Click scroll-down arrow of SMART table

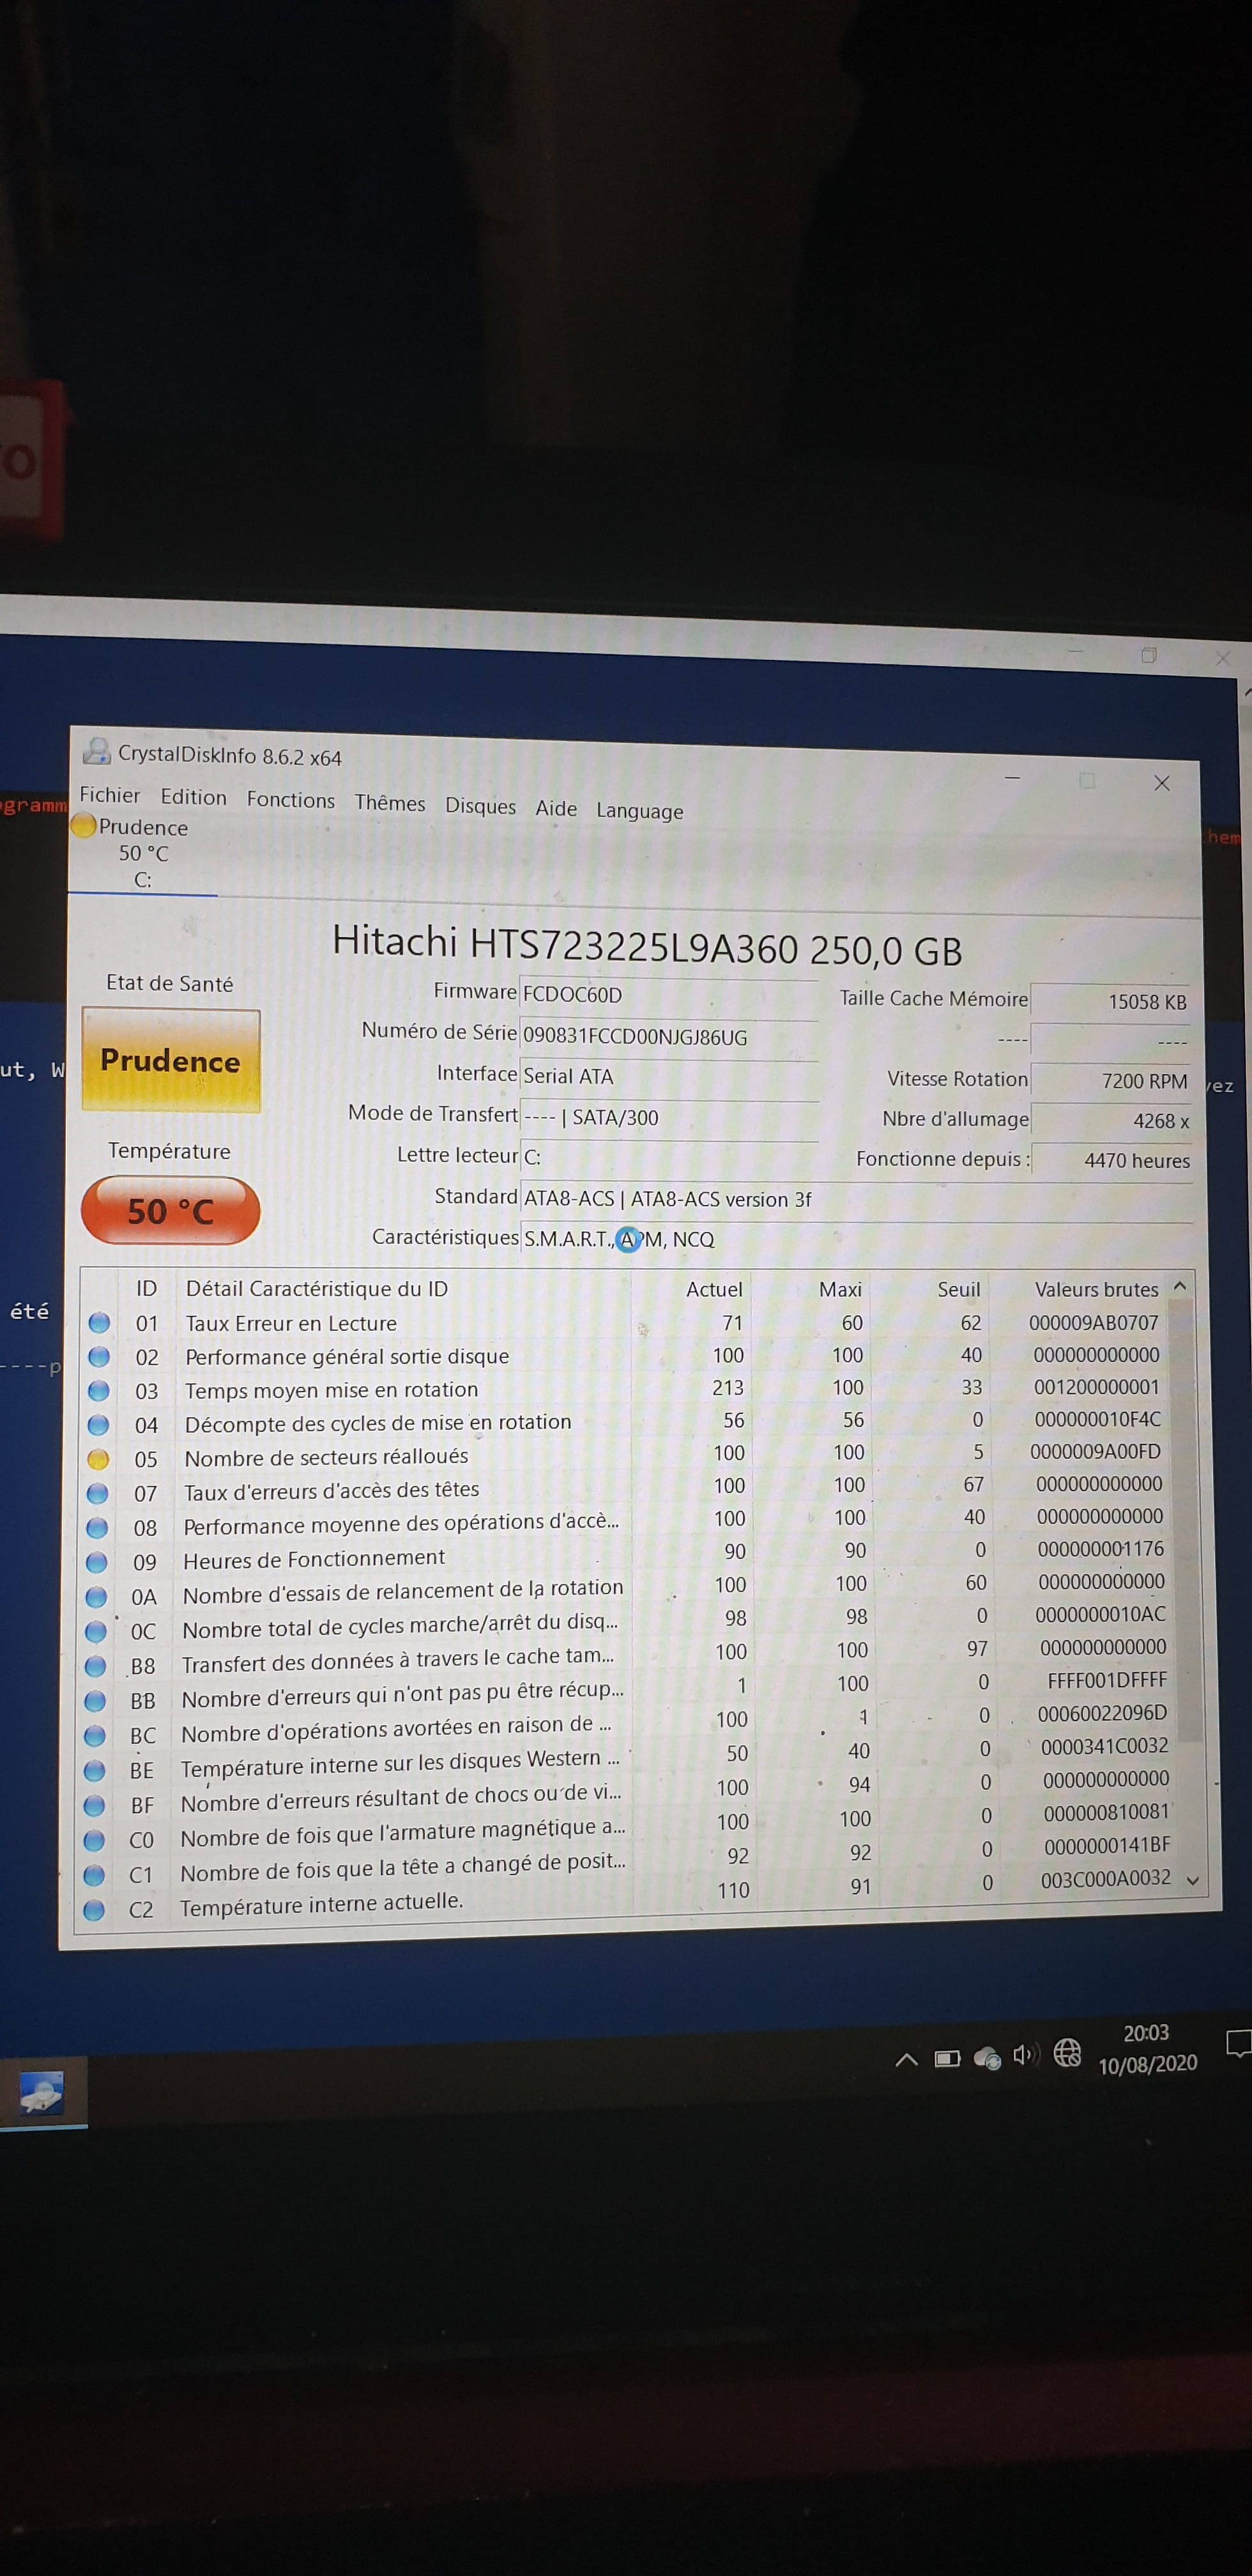1192,1881
